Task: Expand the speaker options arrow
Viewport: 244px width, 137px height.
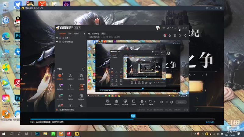Action: [x=154, y=102]
